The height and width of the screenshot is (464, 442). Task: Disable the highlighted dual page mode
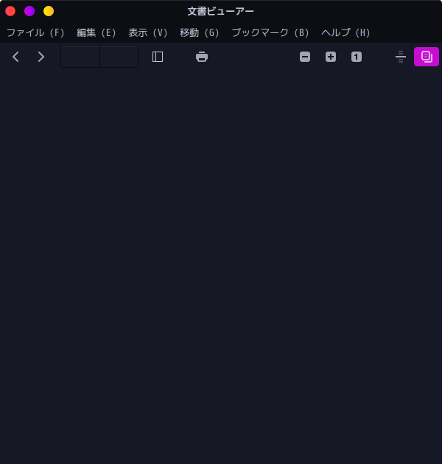coord(427,57)
